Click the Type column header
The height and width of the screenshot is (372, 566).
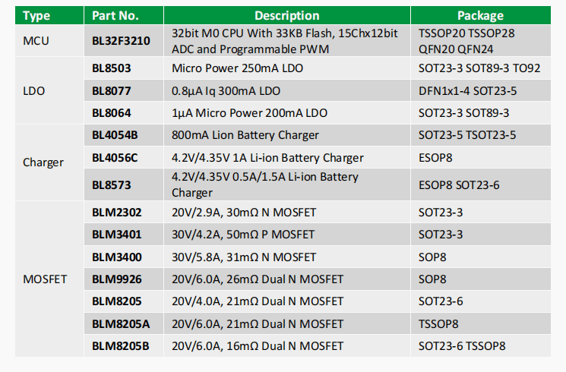(x=36, y=15)
